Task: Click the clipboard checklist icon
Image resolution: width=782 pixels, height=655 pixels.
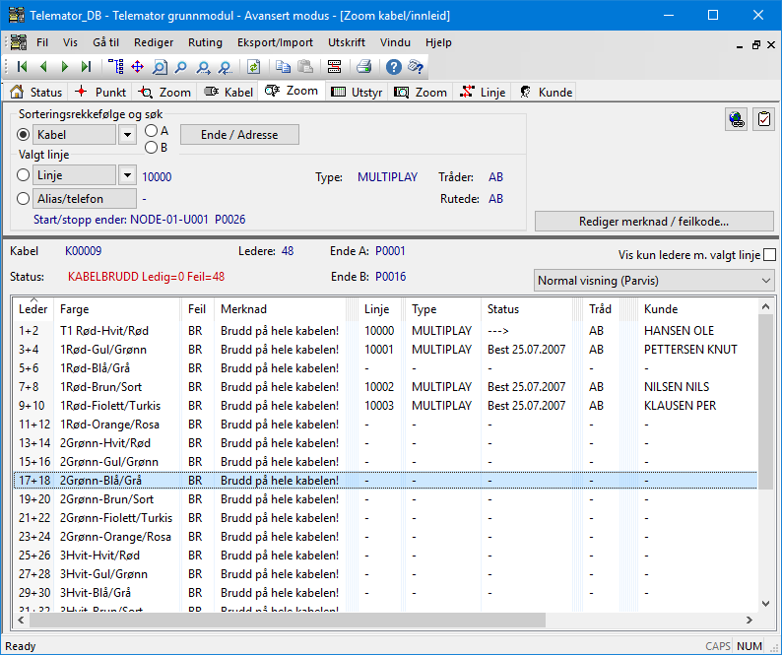Action: pos(763,119)
